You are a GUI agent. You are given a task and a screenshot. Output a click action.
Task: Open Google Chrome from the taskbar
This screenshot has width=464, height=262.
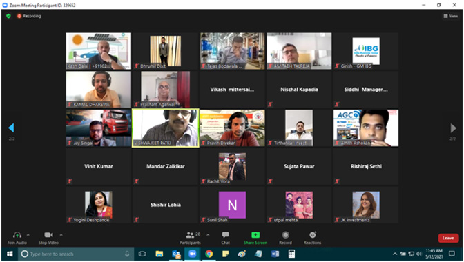pyautogui.click(x=209, y=254)
